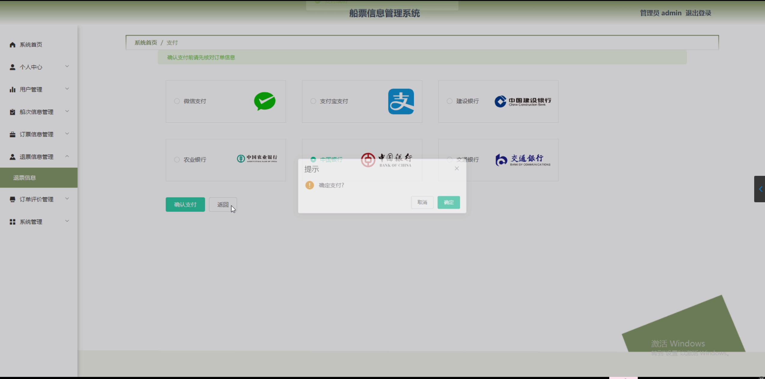This screenshot has width=765, height=379.
Task: Click the 返回 button
Action: tap(223, 204)
